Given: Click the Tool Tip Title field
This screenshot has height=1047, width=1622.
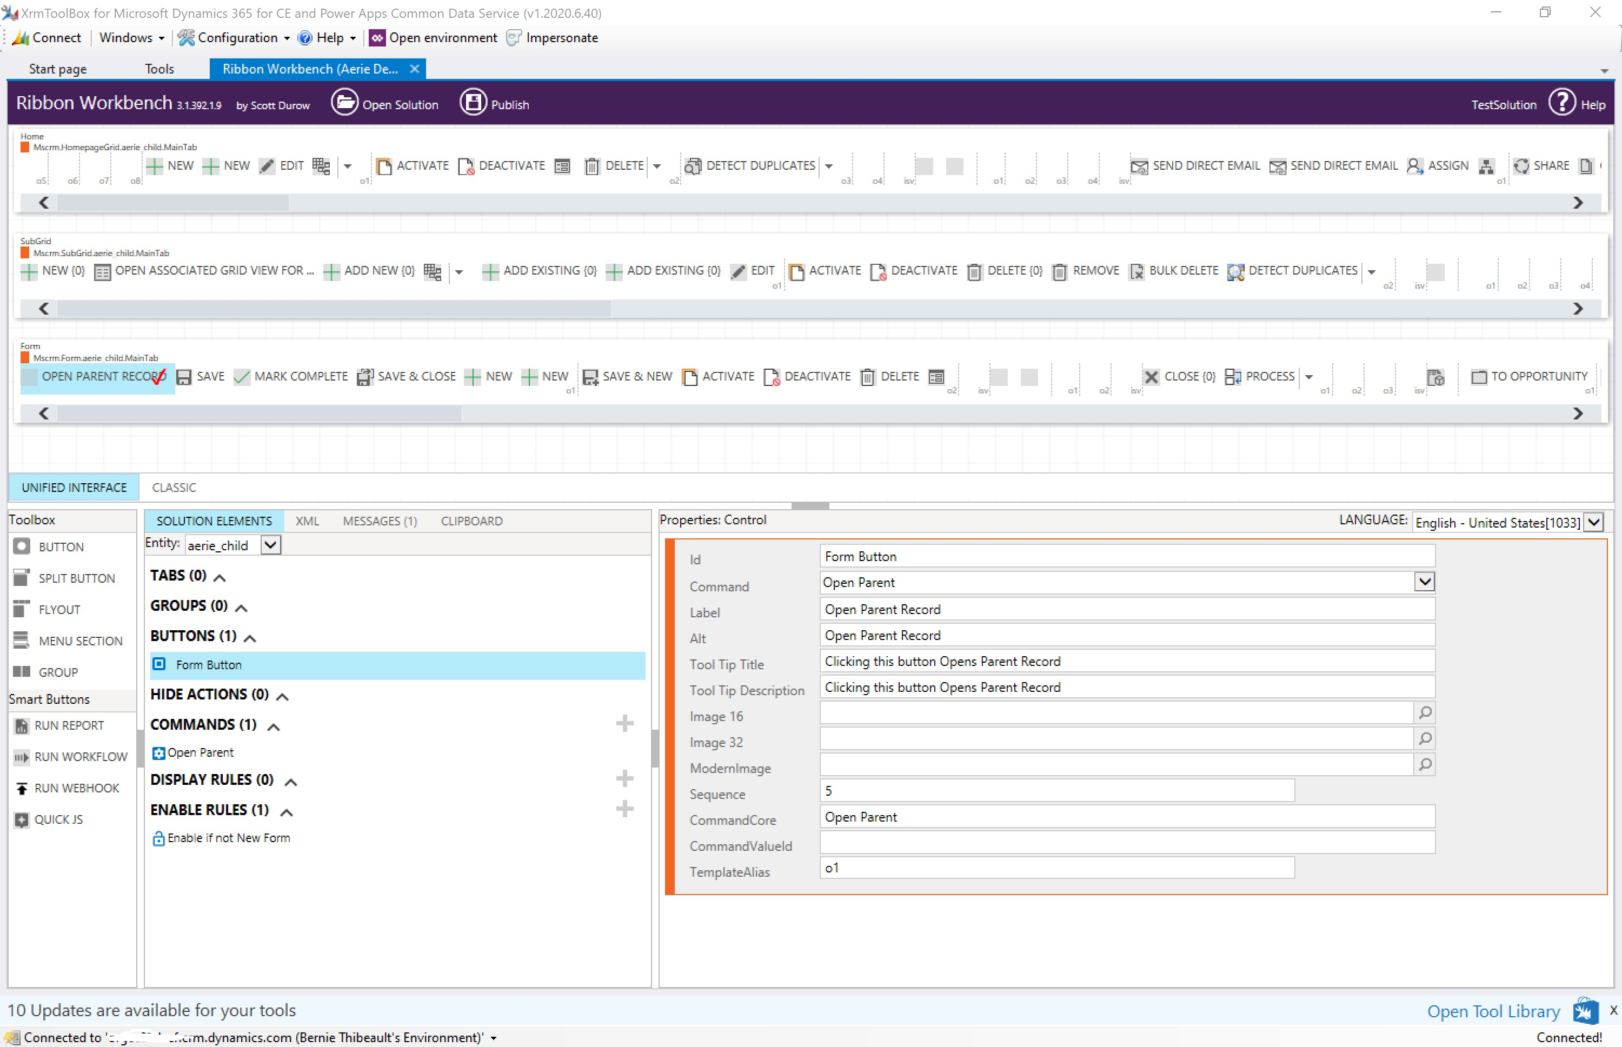Looking at the screenshot, I should point(1127,661).
